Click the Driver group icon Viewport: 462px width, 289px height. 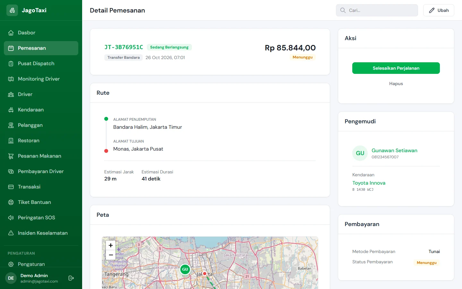[11, 94]
